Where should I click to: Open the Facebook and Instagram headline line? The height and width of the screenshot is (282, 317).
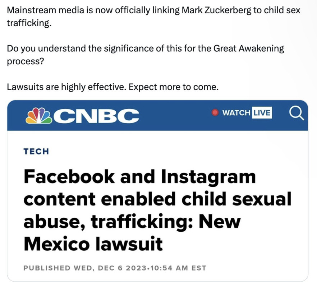coord(139,177)
